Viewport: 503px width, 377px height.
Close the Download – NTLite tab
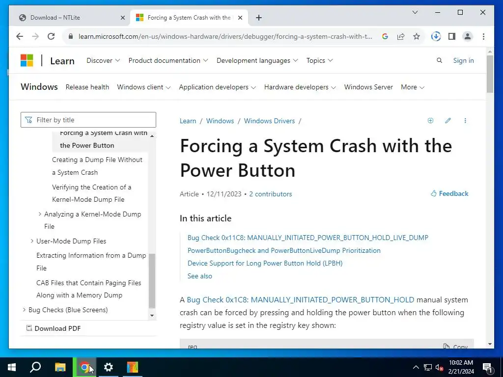pos(122,18)
